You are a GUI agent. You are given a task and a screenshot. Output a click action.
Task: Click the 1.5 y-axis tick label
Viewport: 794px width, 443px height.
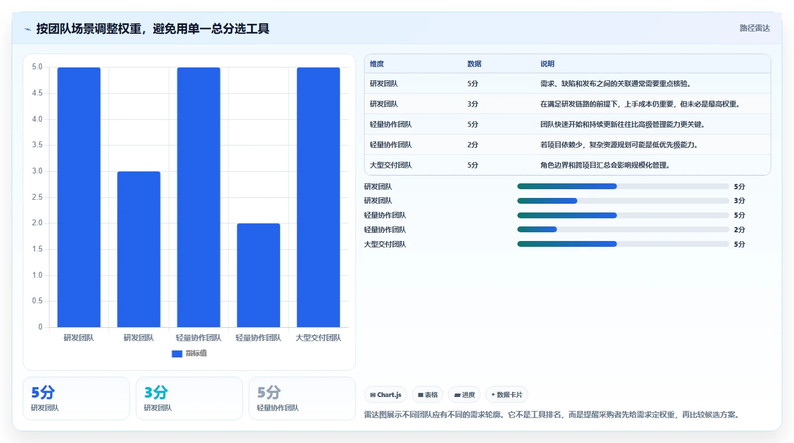[37, 249]
